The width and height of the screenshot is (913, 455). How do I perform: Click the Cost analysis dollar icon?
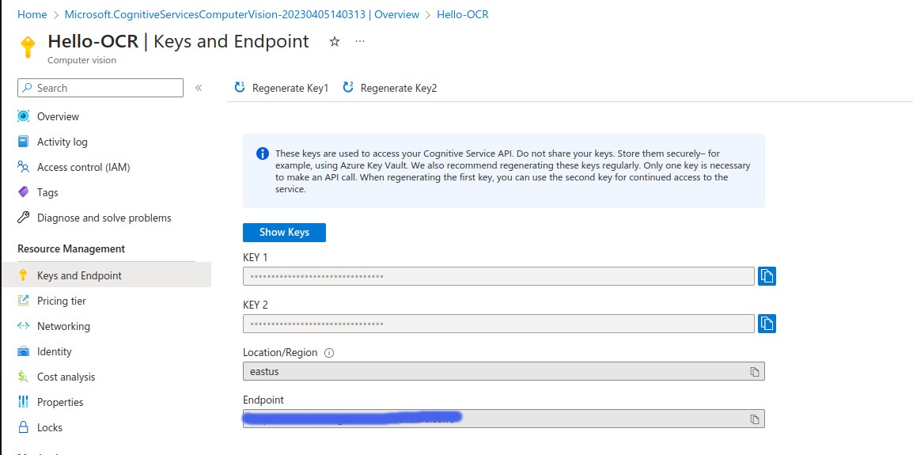click(x=23, y=377)
